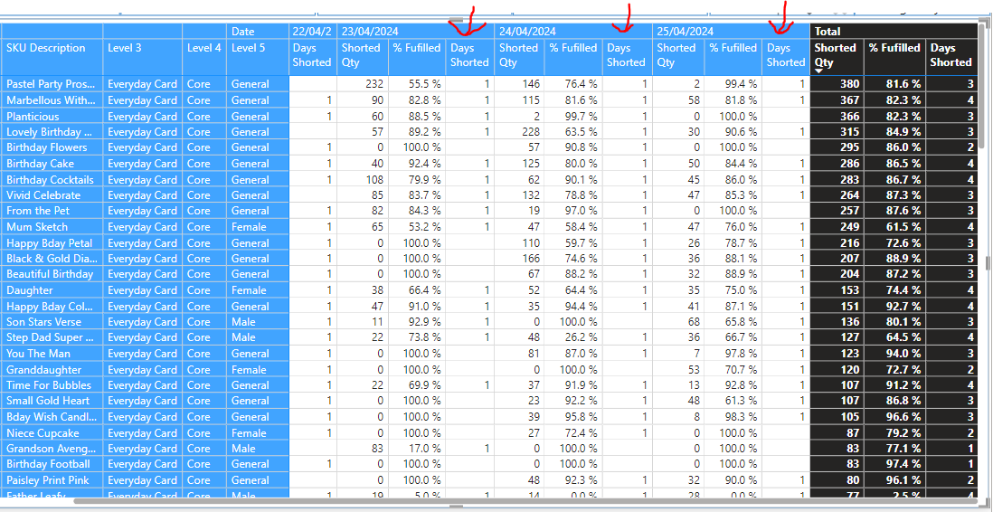Select the Marbellous With... SKU row
This screenshot has width=993, height=512.
52,100
